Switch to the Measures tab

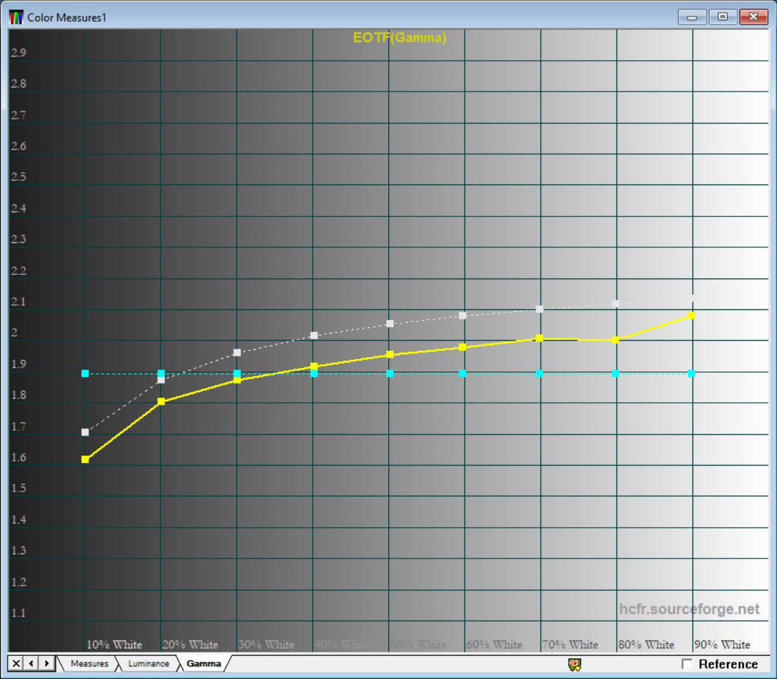[89, 663]
